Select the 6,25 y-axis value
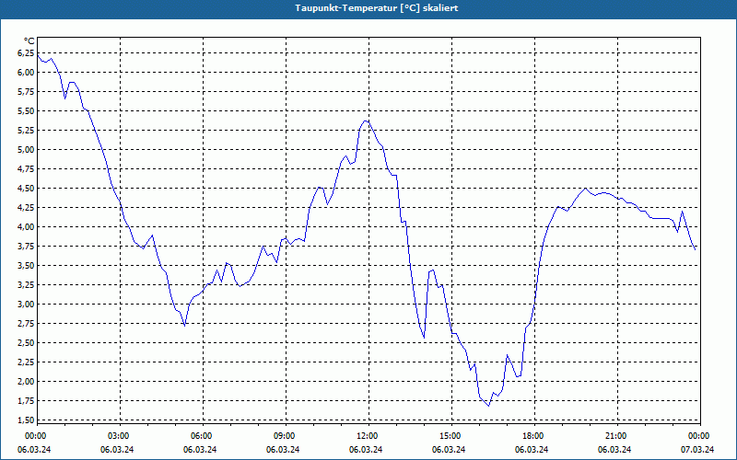The height and width of the screenshot is (460, 737). (26, 53)
